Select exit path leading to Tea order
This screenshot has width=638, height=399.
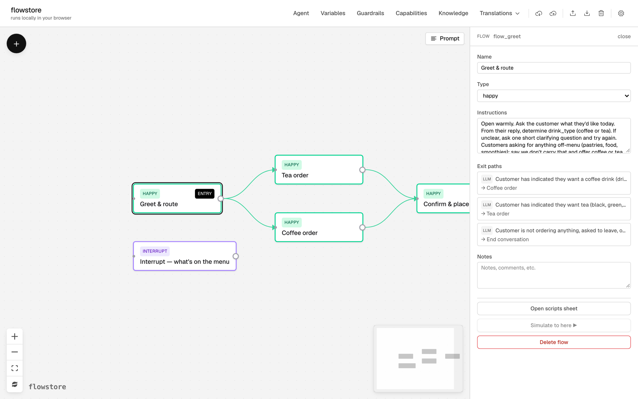(x=554, y=209)
